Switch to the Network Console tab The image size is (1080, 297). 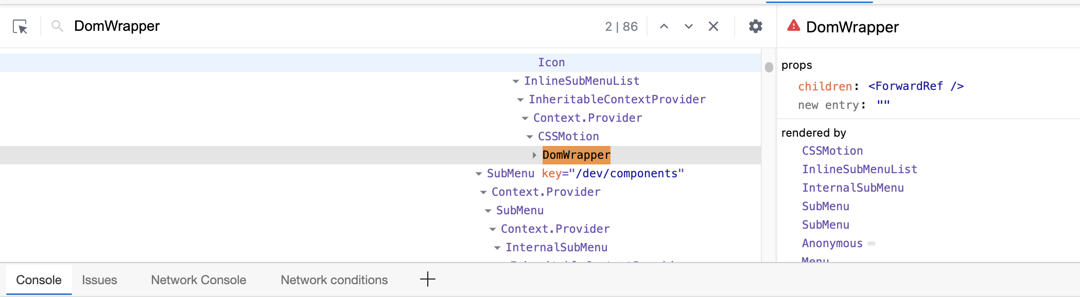[198, 280]
